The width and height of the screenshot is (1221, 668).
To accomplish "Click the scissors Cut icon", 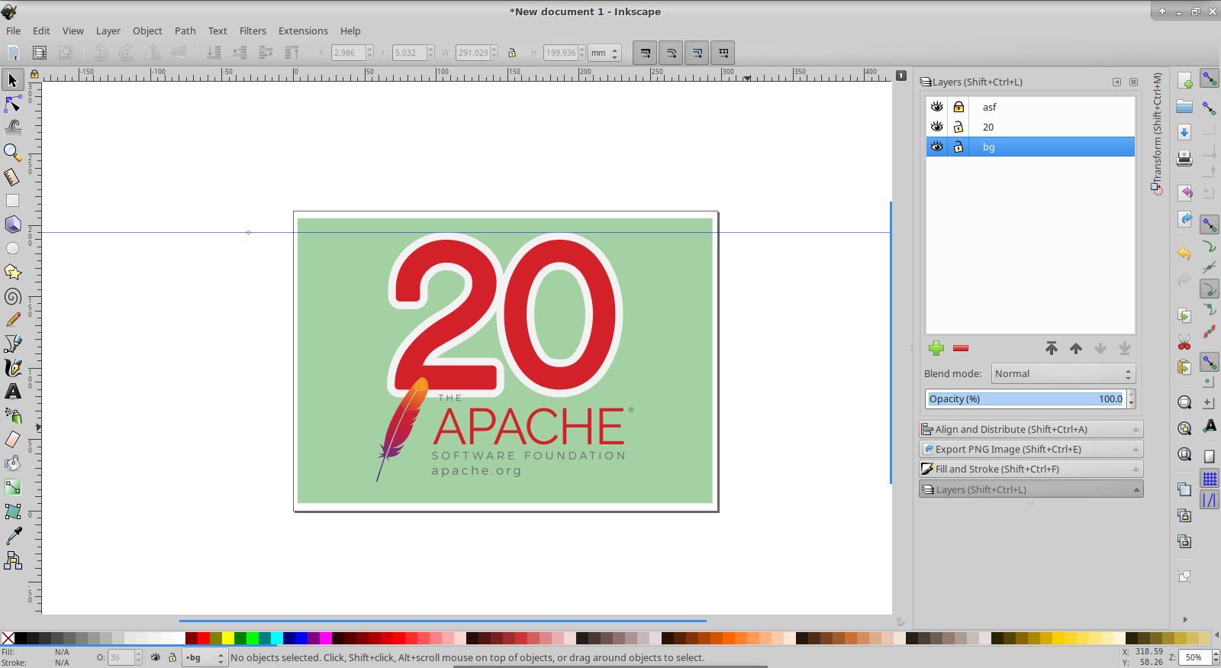I will [x=1184, y=342].
